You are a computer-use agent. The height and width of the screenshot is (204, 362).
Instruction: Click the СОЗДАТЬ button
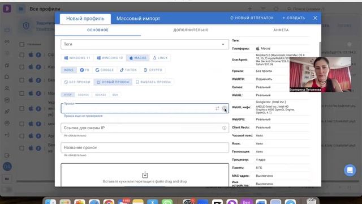(x=294, y=18)
